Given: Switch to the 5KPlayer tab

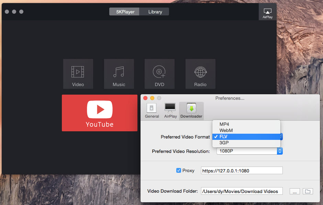Looking at the screenshot, I should tap(124, 12).
